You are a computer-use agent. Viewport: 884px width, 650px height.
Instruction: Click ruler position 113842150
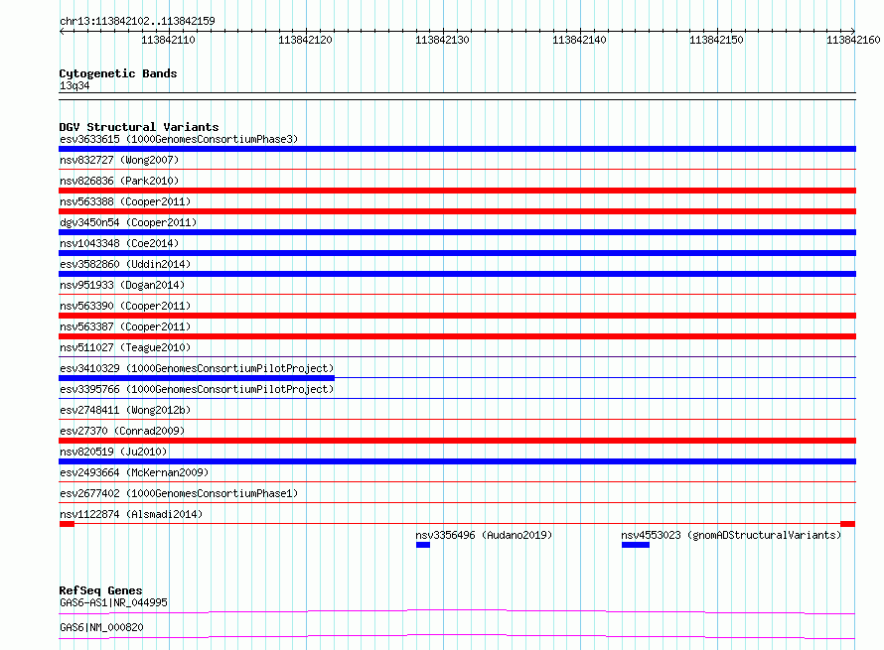point(716,40)
